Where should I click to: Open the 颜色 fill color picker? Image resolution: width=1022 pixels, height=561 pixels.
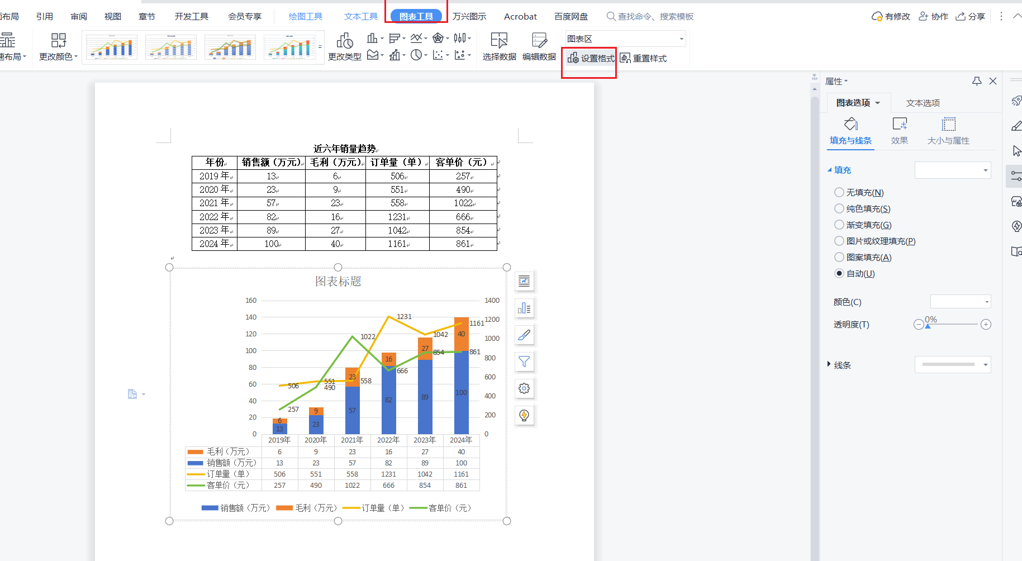click(960, 302)
